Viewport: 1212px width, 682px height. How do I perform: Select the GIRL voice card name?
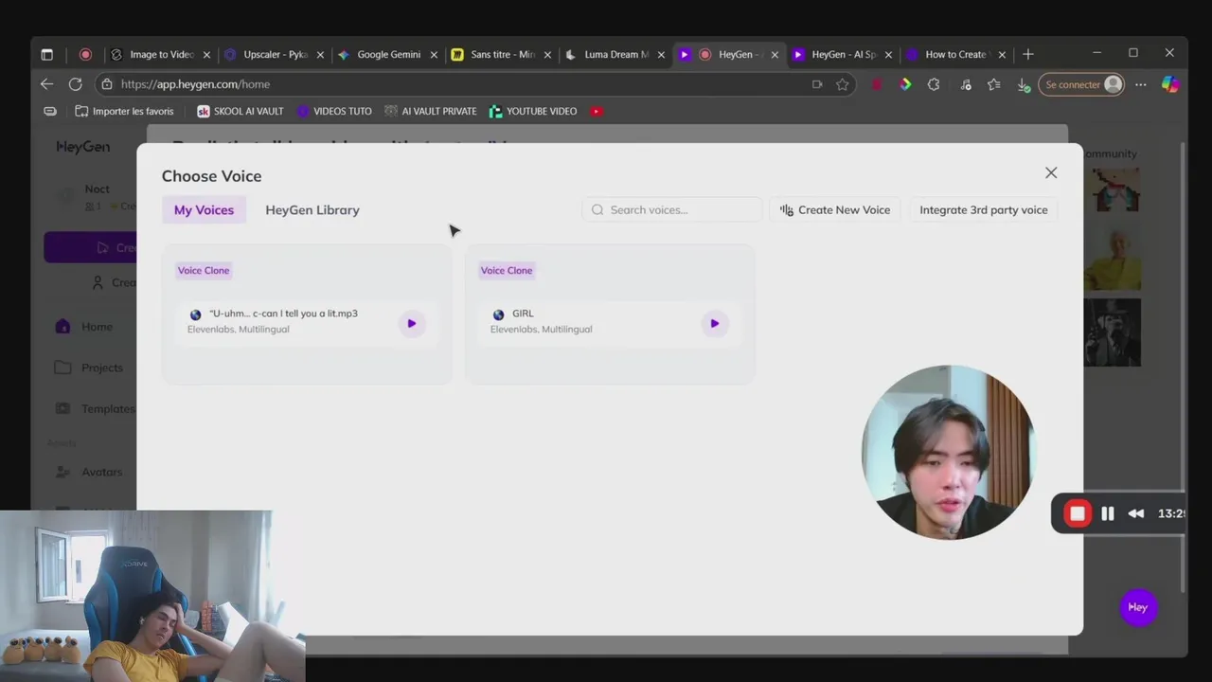523,314
